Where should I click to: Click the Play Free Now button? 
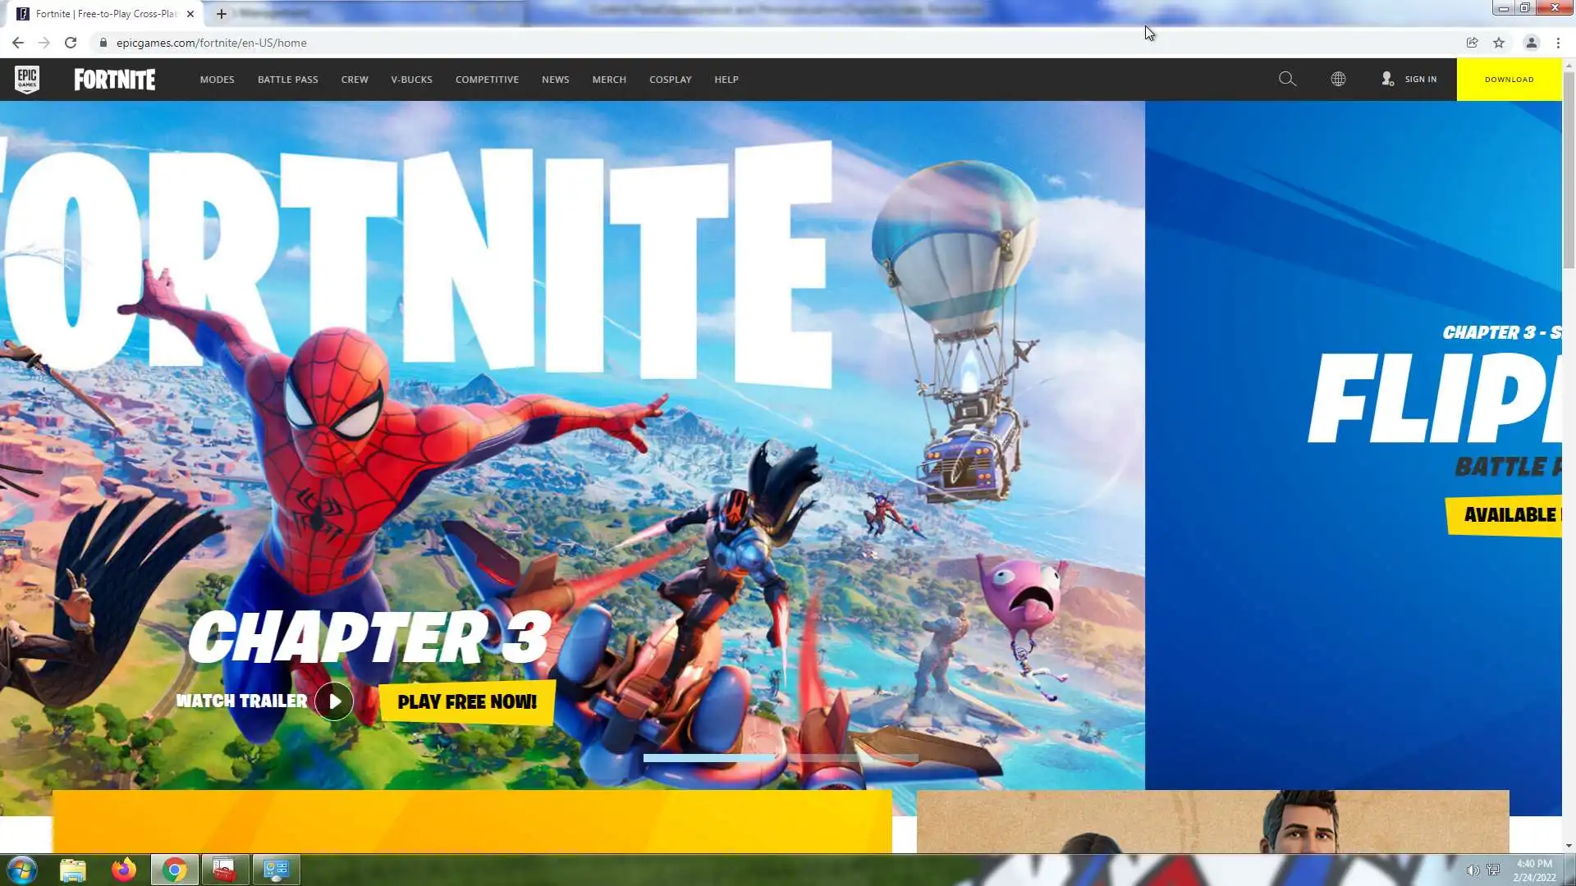[x=467, y=702]
